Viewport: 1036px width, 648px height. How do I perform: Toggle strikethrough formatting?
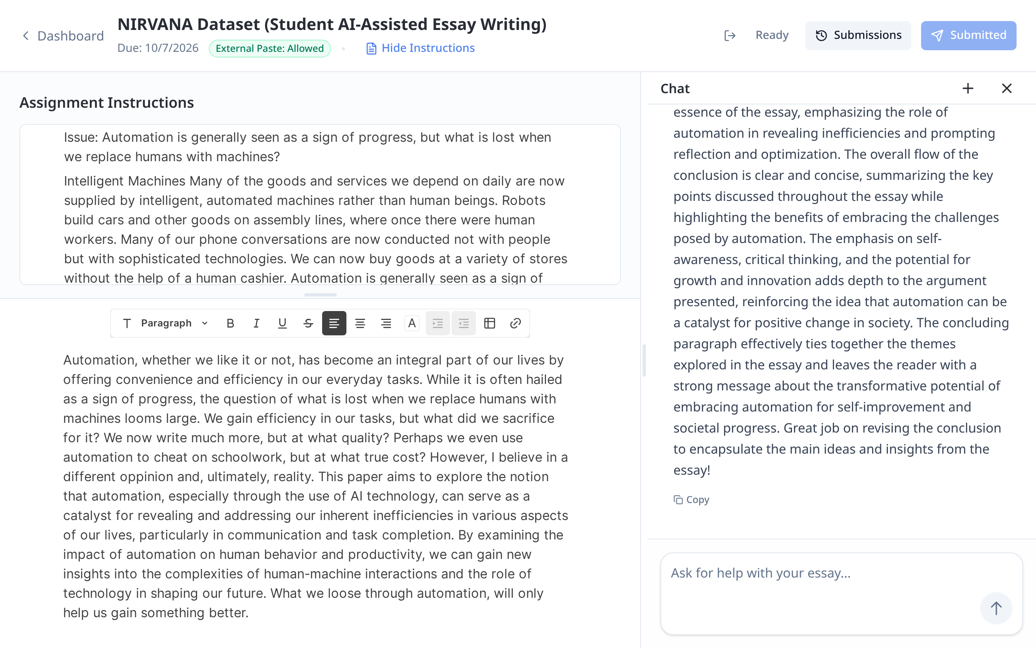tap(308, 323)
